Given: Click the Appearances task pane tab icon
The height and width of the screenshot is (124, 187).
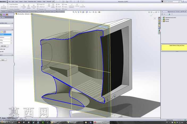Looking at the screenshot, I should pos(159,30).
